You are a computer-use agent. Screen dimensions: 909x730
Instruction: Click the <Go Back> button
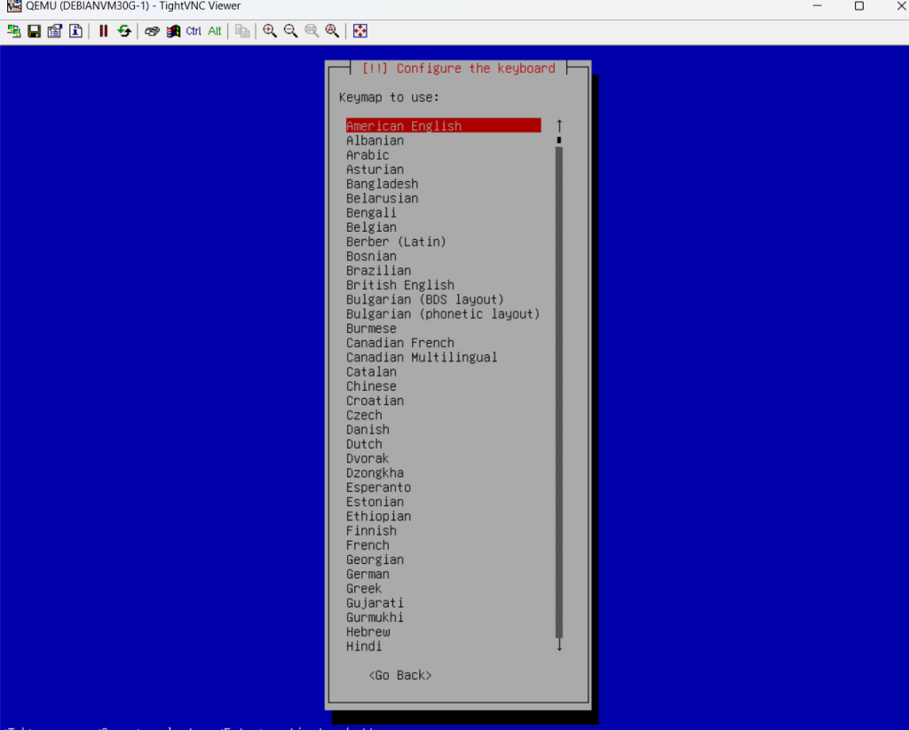pyautogui.click(x=399, y=675)
